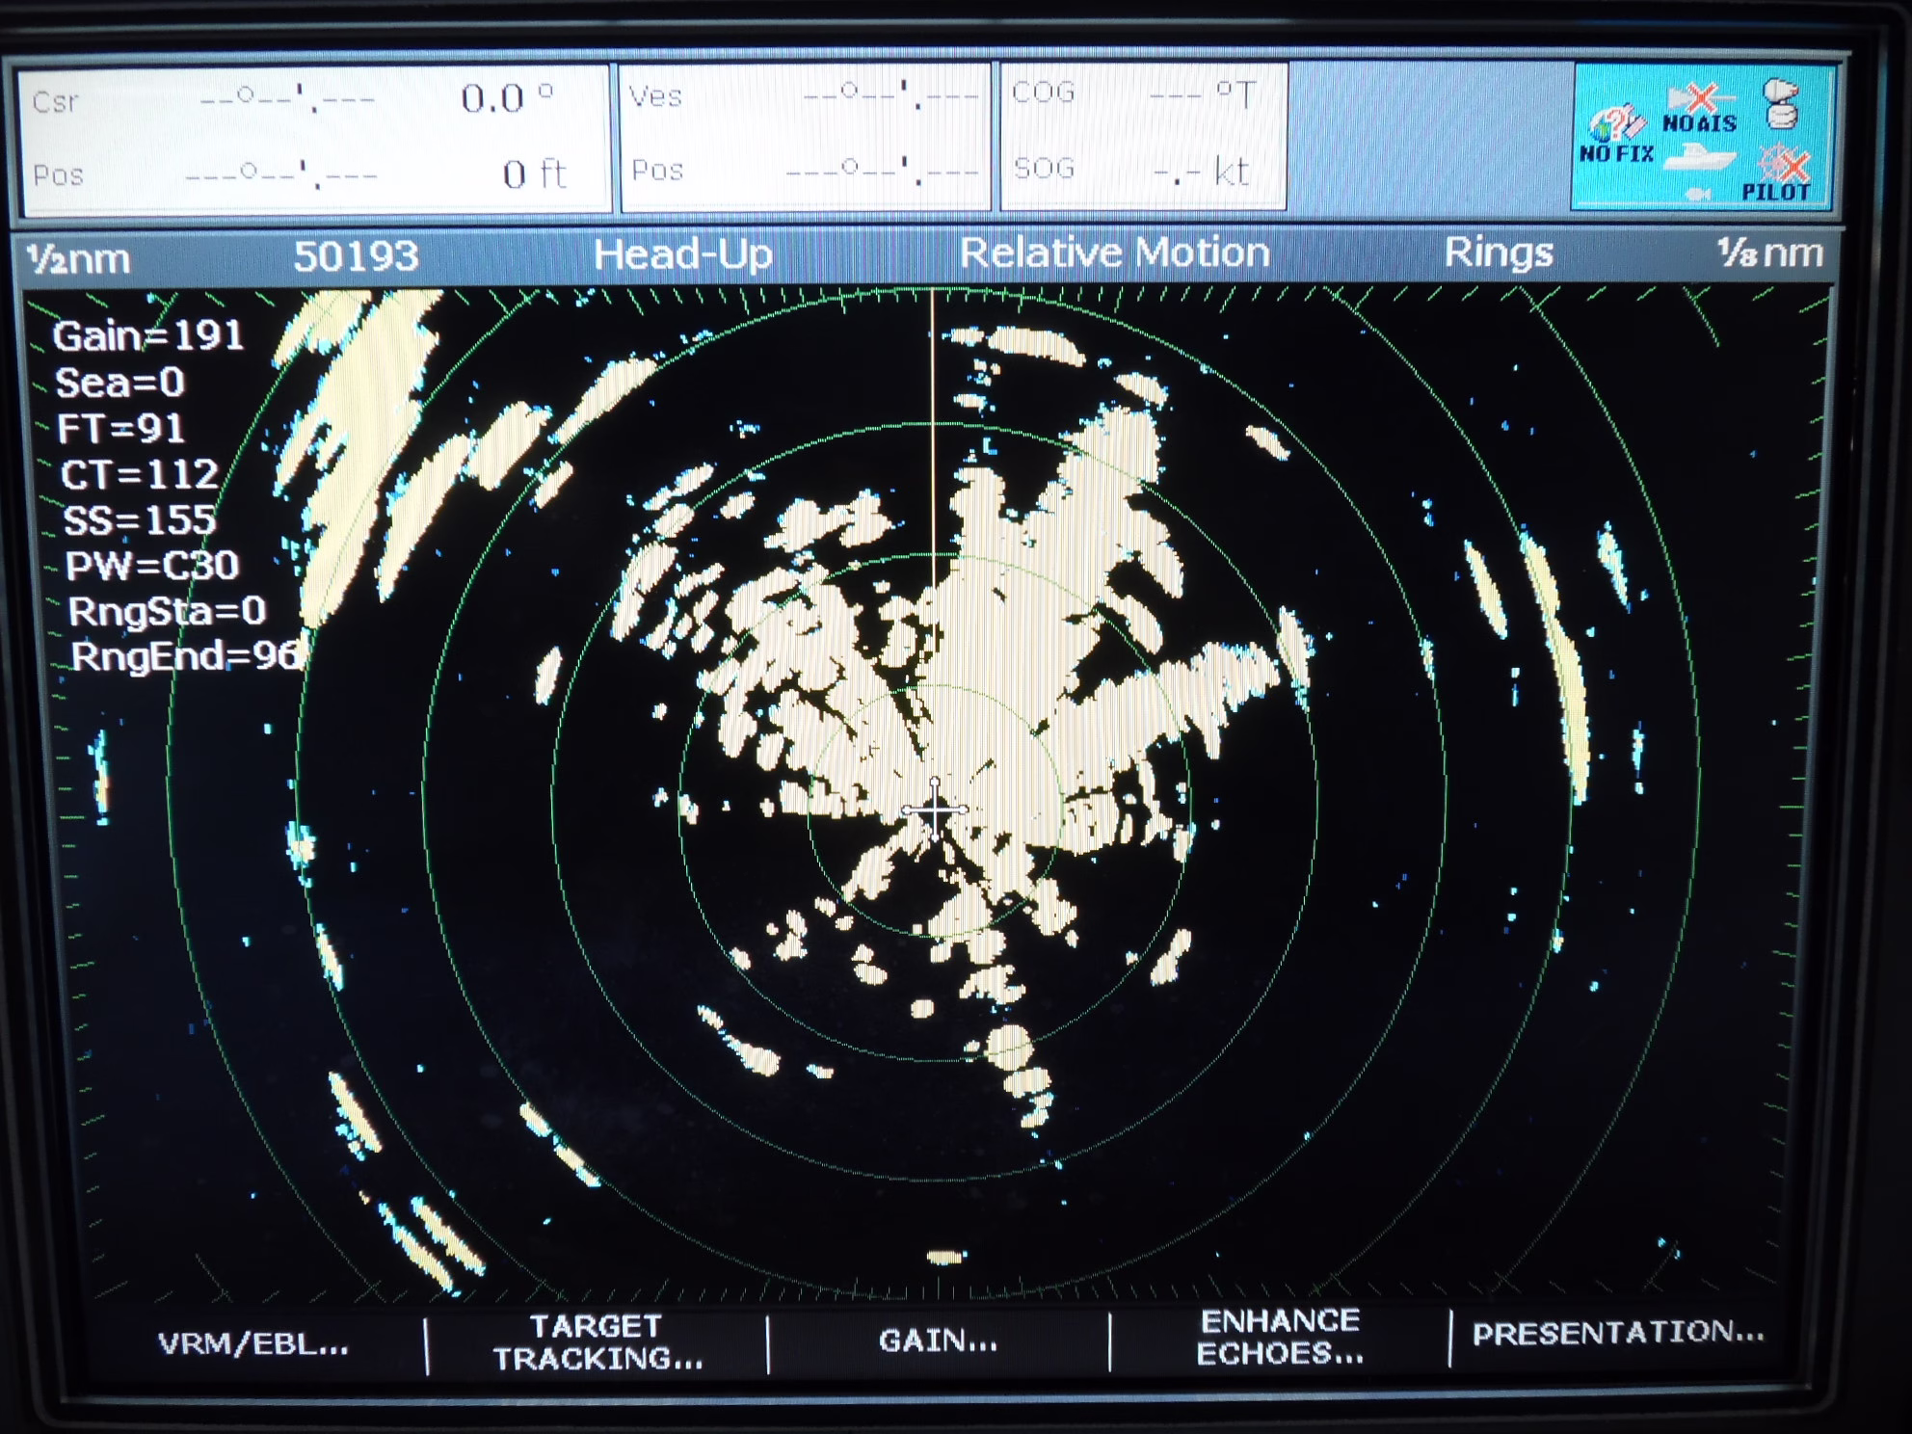This screenshot has height=1434, width=1912.
Task: Tap the radar scanner status icon
Action: (1781, 103)
